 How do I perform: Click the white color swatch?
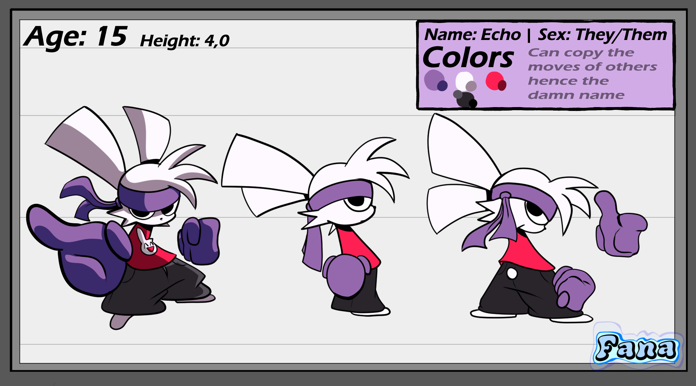pos(464,81)
